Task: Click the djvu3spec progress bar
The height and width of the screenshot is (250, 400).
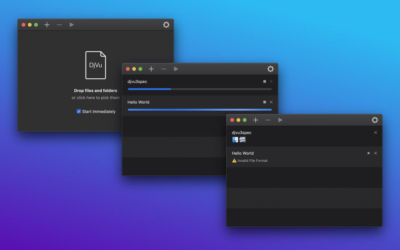Action: click(x=199, y=89)
